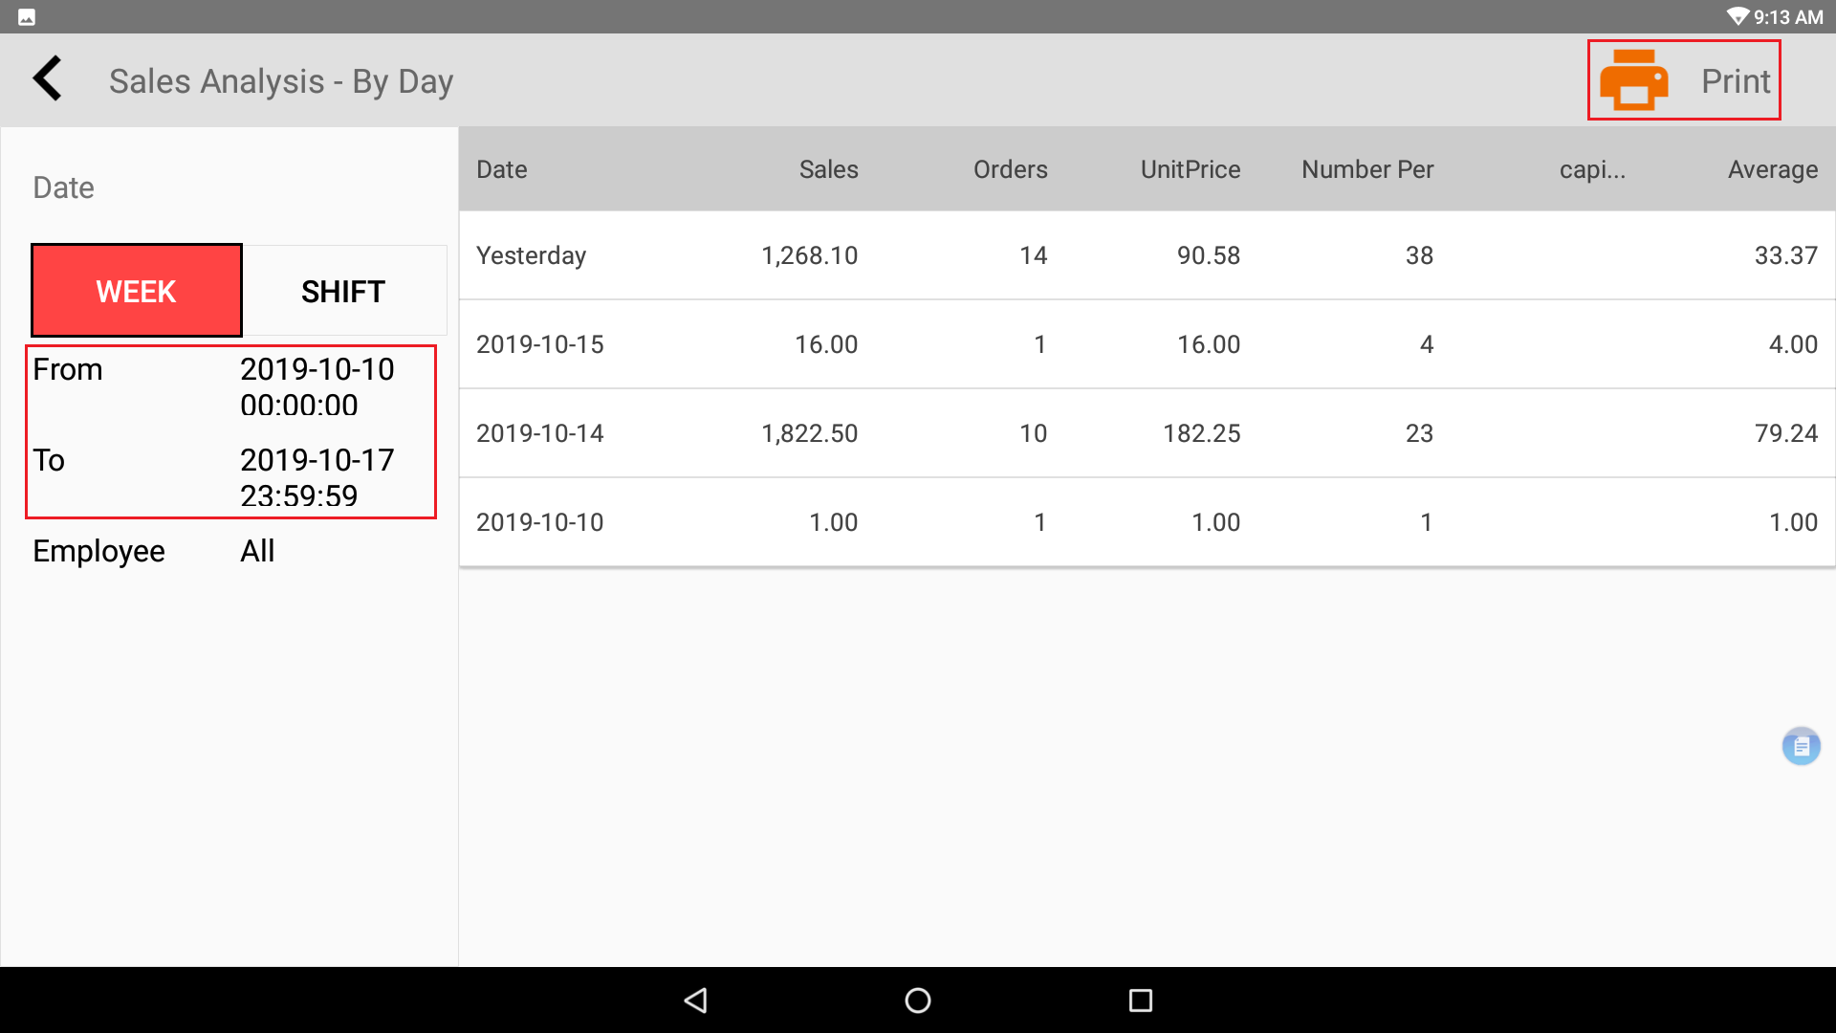The width and height of the screenshot is (1836, 1033).
Task: Click the orange printer icon
Action: 1633,80
